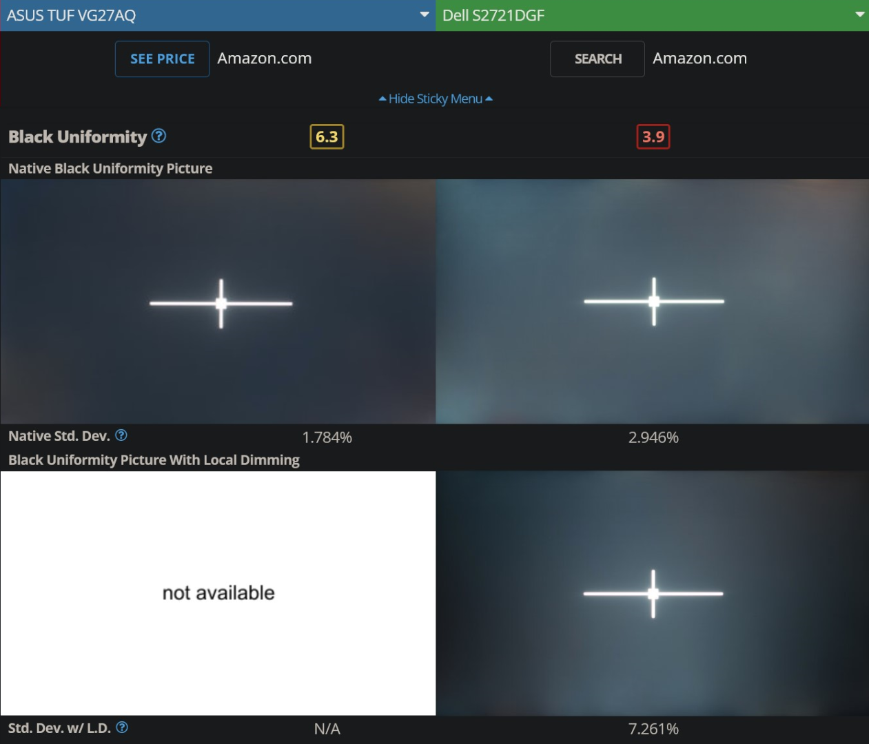This screenshot has width=869, height=744.
Task: Select the 6.3 score badge for ASUS
Action: click(327, 137)
